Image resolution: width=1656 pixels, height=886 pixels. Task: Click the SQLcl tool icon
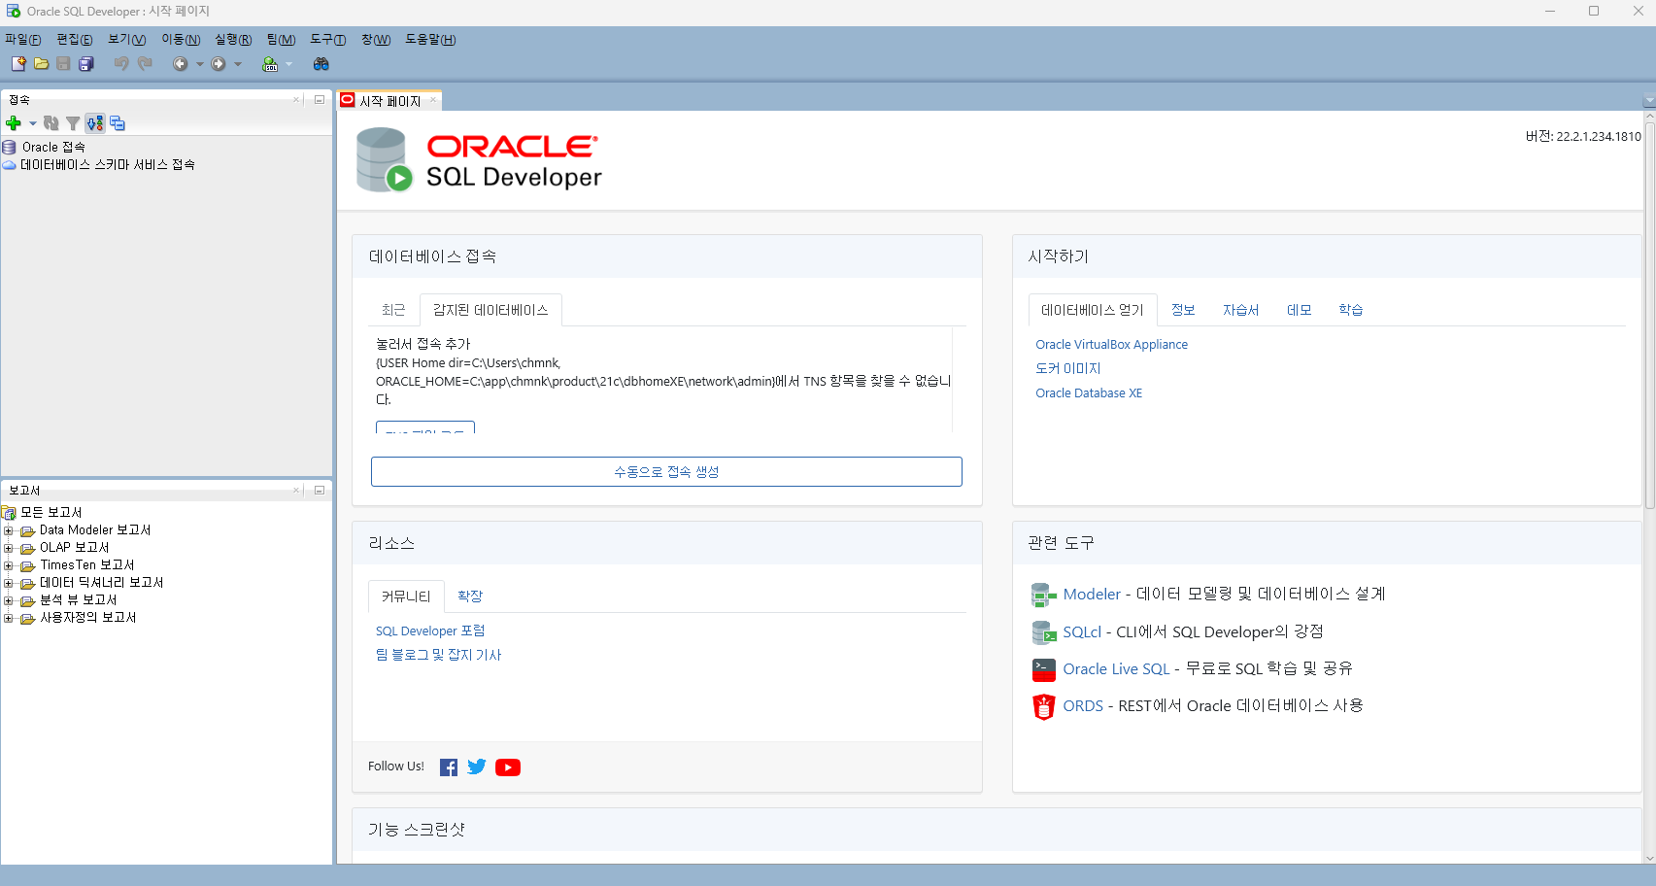click(1044, 632)
